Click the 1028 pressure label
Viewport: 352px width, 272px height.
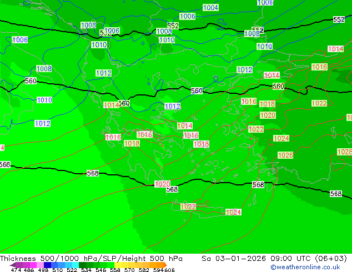[345, 152]
